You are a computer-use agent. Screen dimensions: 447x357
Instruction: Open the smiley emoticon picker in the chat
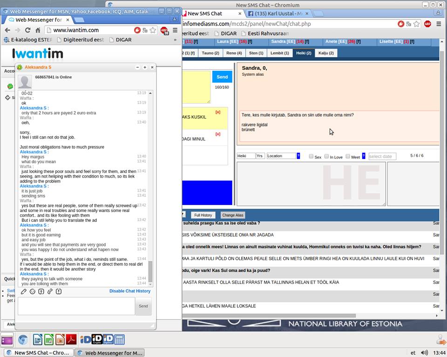click(x=33, y=291)
